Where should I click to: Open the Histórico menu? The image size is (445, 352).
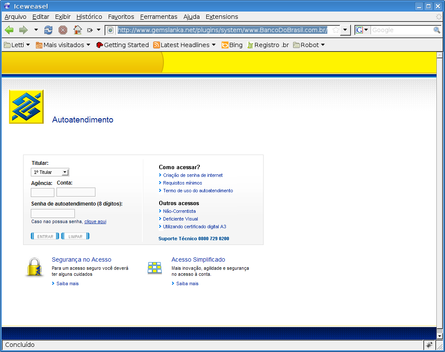(89, 17)
